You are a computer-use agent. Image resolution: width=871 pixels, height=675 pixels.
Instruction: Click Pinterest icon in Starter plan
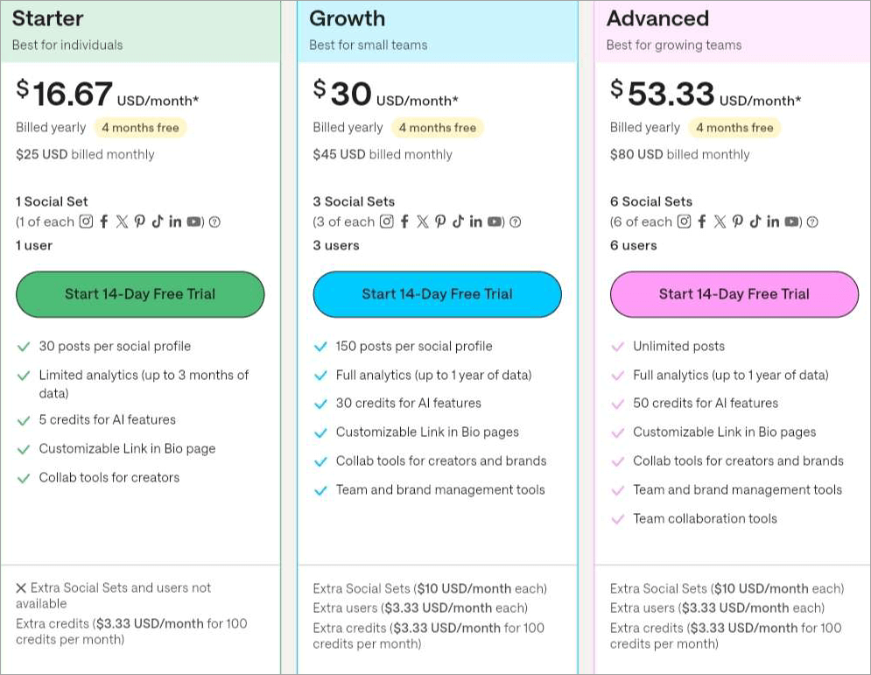pyautogui.click(x=139, y=221)
